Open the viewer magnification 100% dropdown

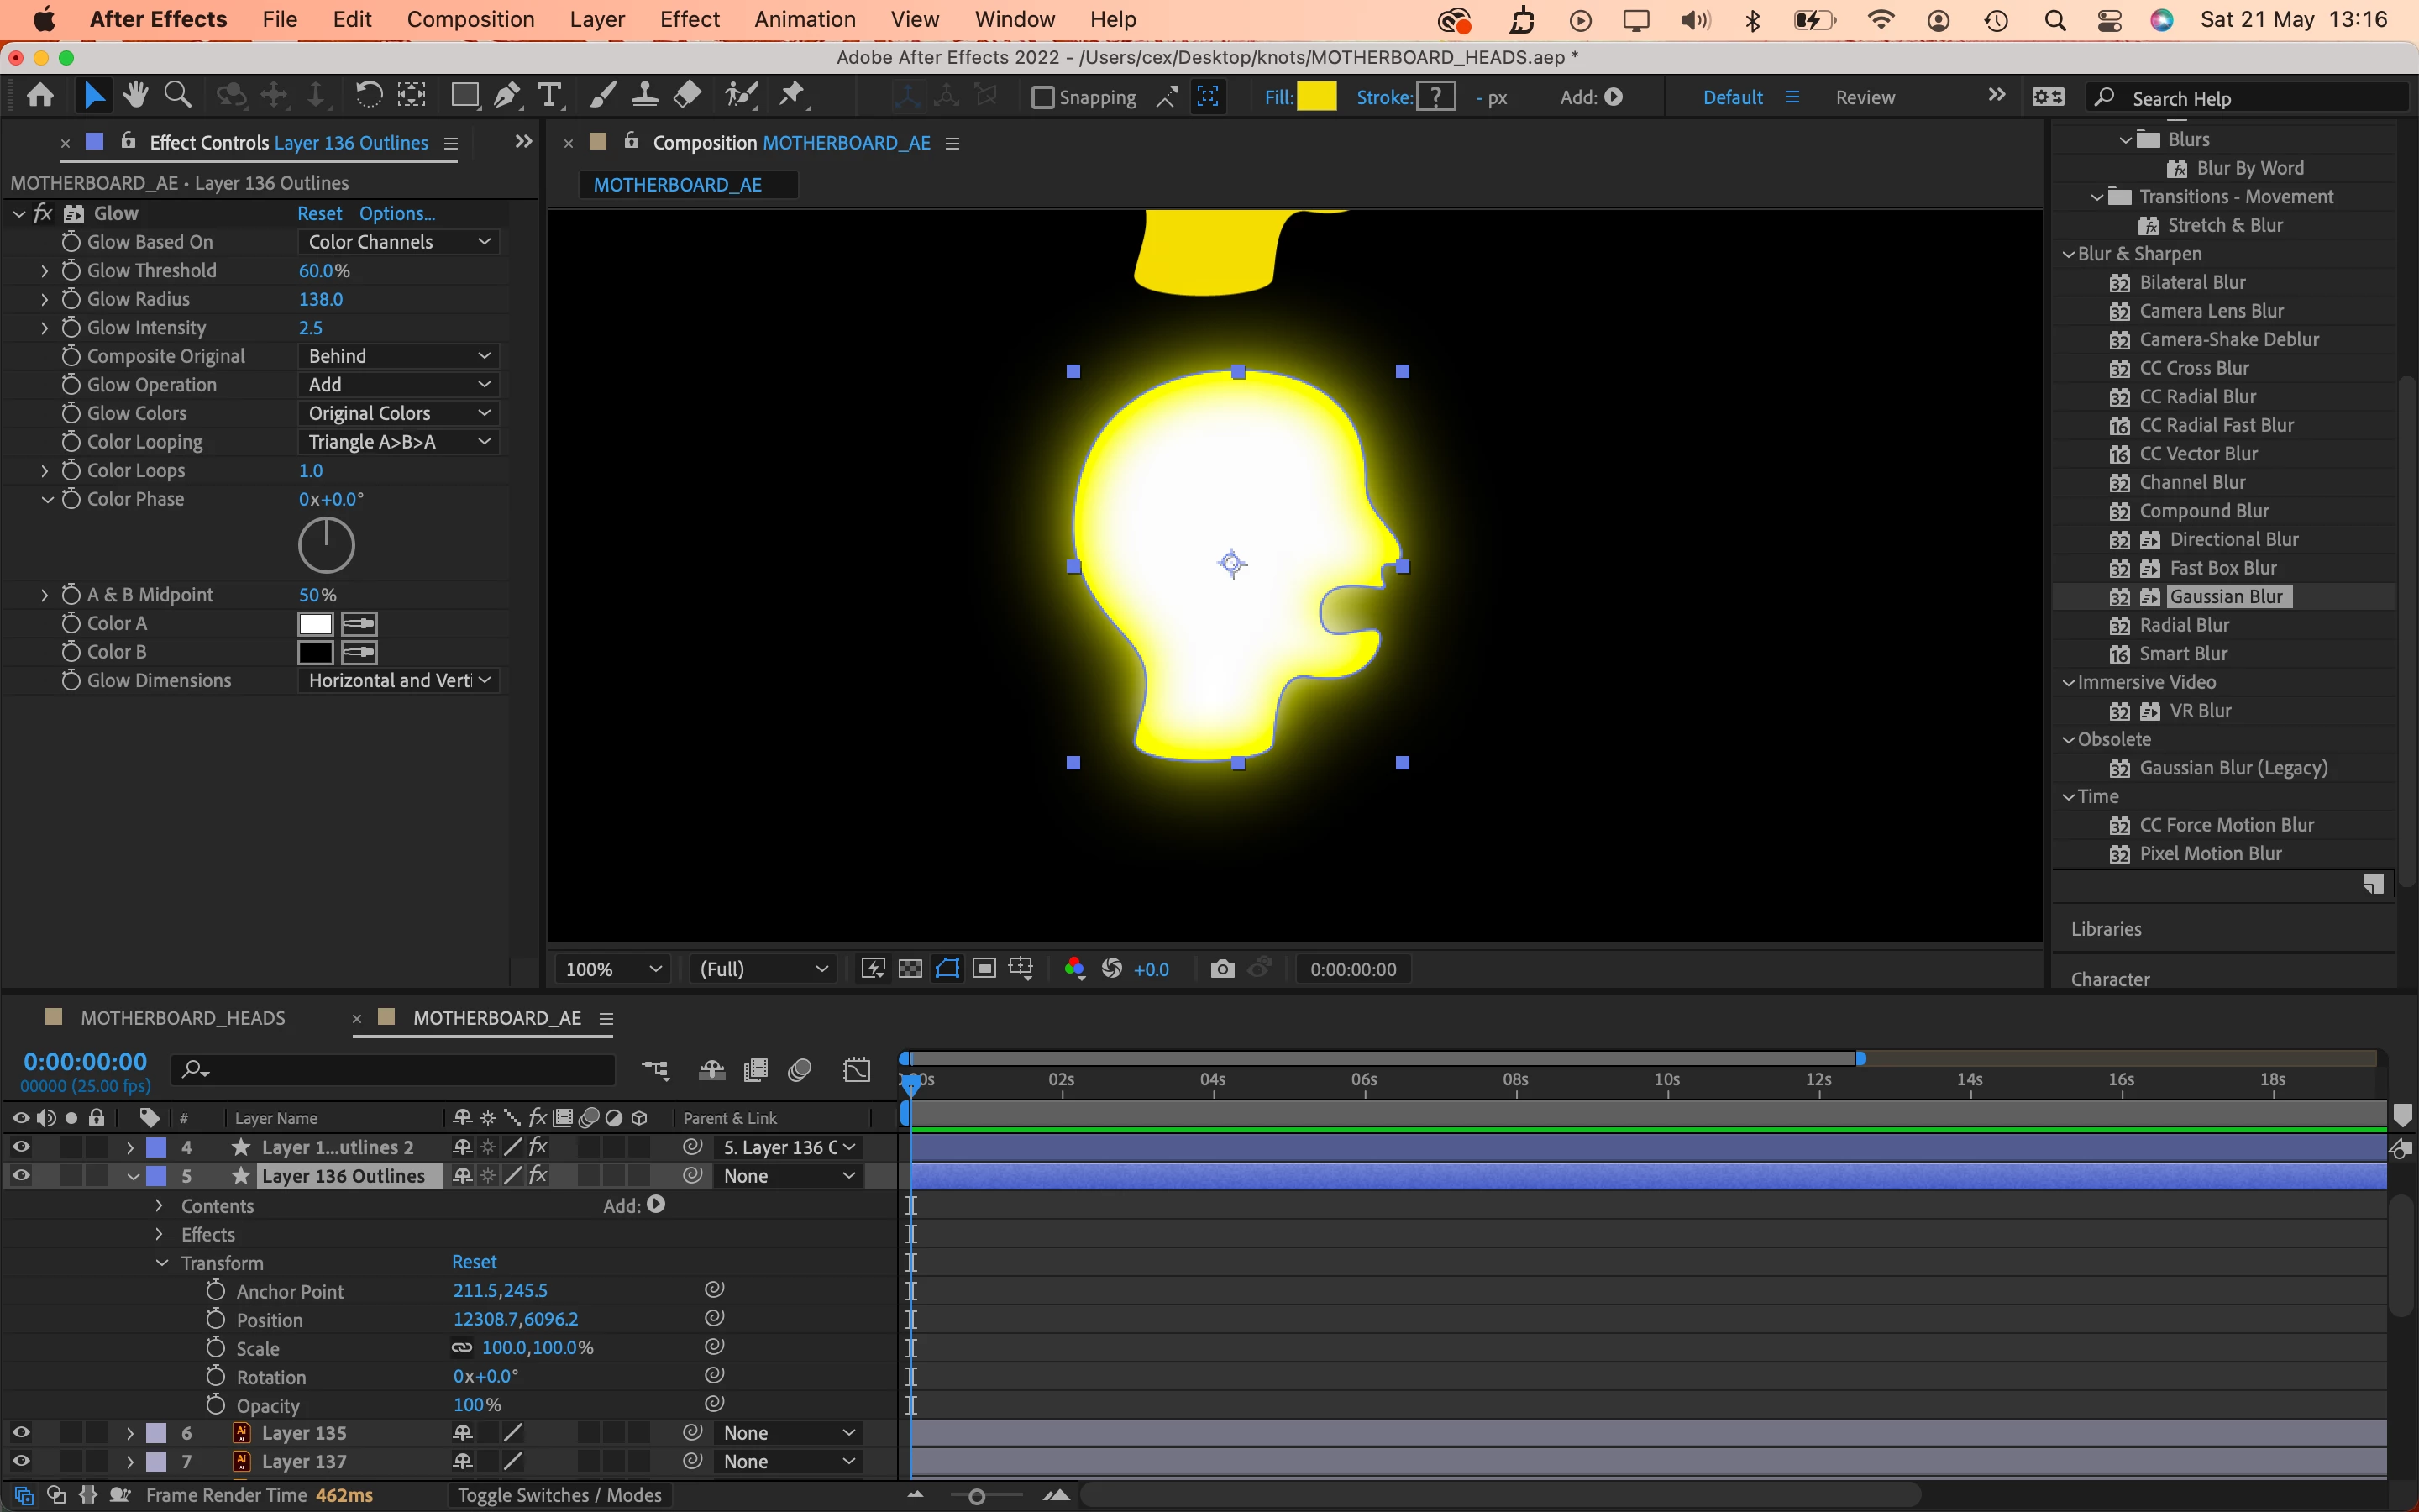point(613,969)
